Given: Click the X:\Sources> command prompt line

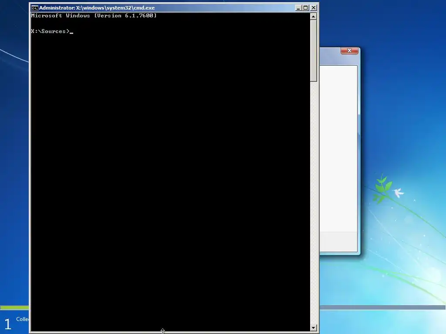Looking at the screenshot, I should [52, 31].
